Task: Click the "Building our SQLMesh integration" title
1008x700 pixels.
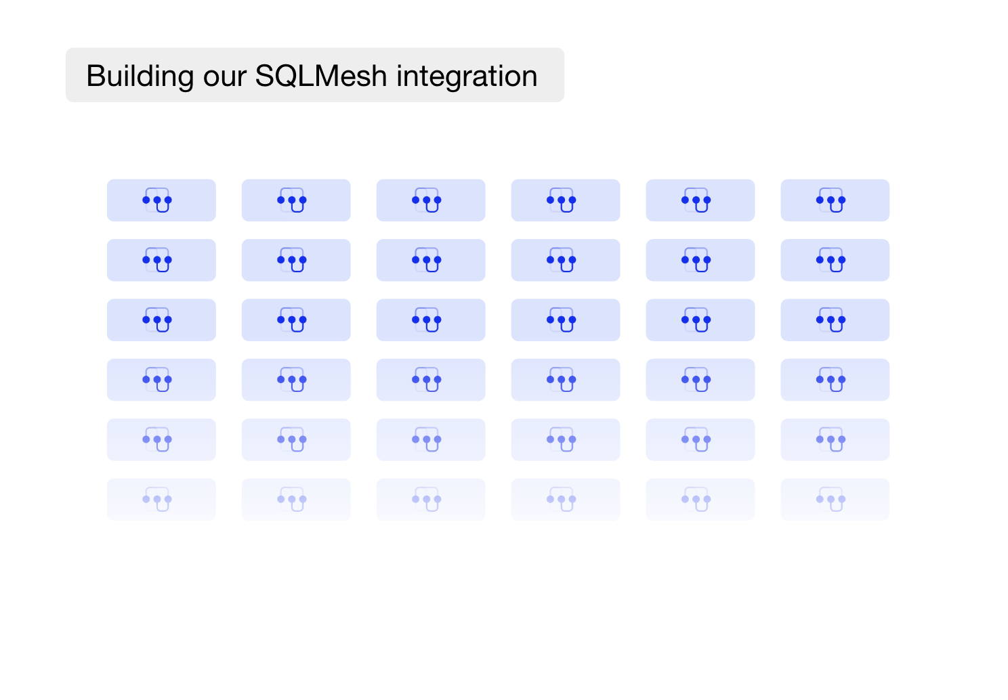Action: [312, 76]
